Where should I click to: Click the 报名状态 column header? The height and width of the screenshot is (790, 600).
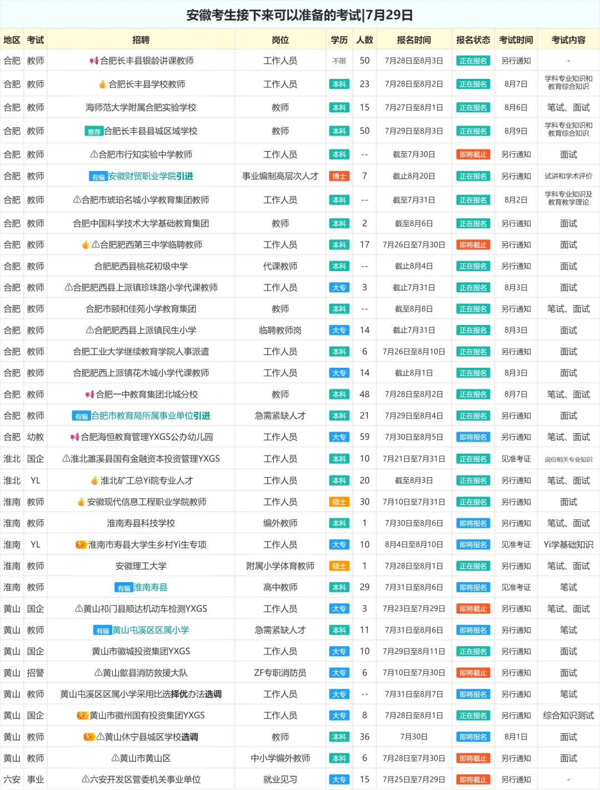(473, 40)
